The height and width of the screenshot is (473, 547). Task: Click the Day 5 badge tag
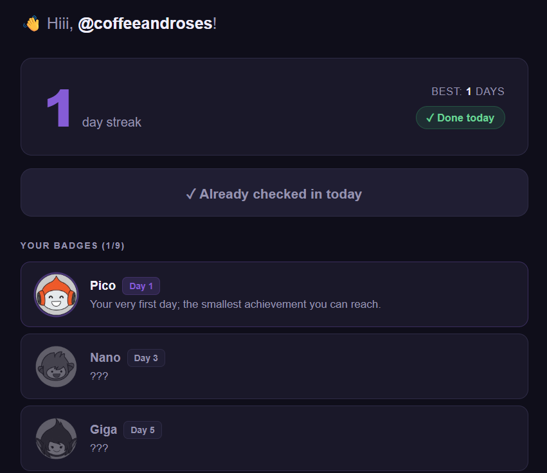coord(143,430)
